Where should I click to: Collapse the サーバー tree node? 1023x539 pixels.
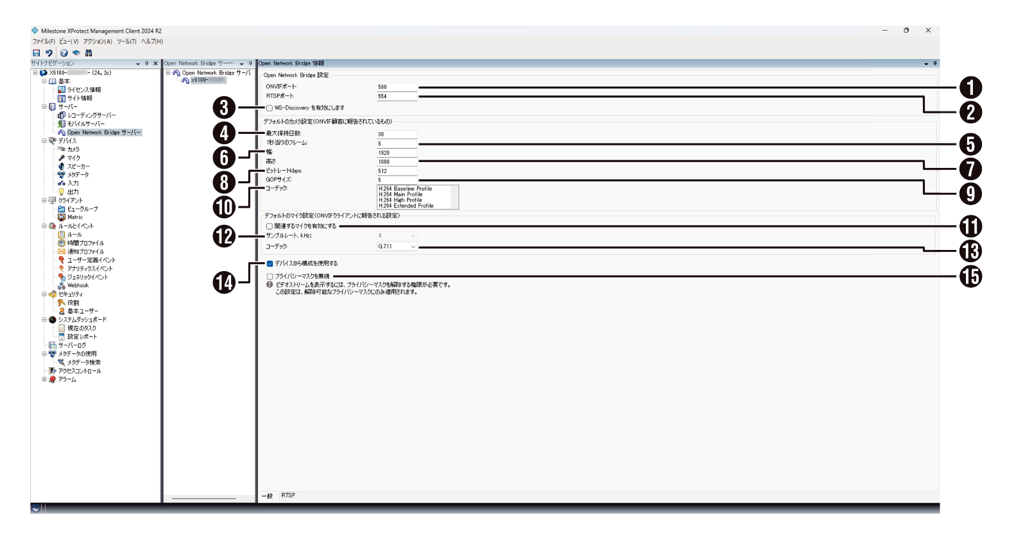[44, 106]
